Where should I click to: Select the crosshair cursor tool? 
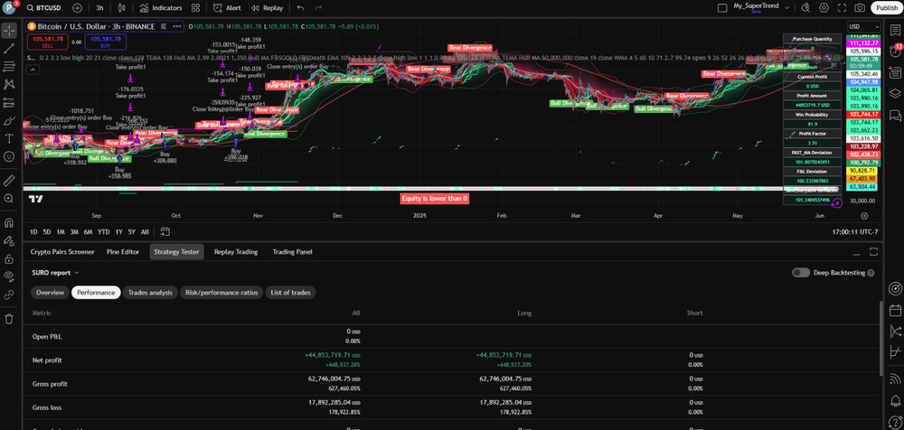pos(9,30)
